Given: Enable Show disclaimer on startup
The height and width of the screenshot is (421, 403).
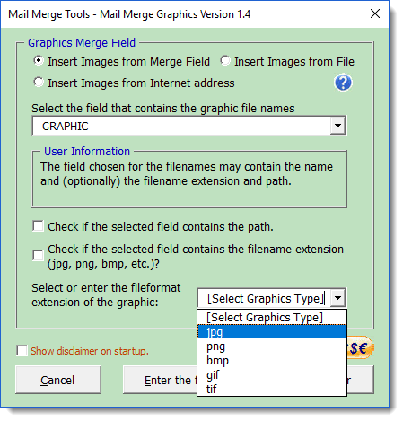Looking at the screenshot, I should tap(22, 351).
